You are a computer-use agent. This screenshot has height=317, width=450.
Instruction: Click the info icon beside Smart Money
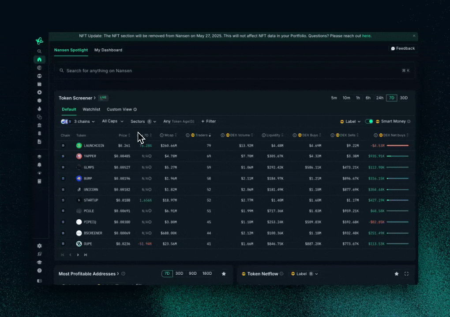(x=409, y=122)
